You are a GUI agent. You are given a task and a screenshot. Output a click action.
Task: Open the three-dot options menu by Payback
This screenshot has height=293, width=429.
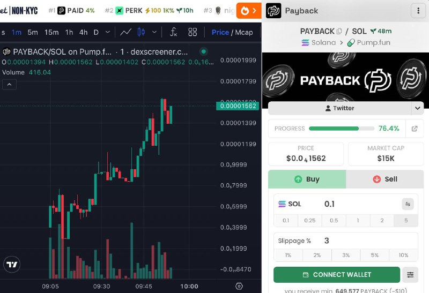tap(418, 11)
